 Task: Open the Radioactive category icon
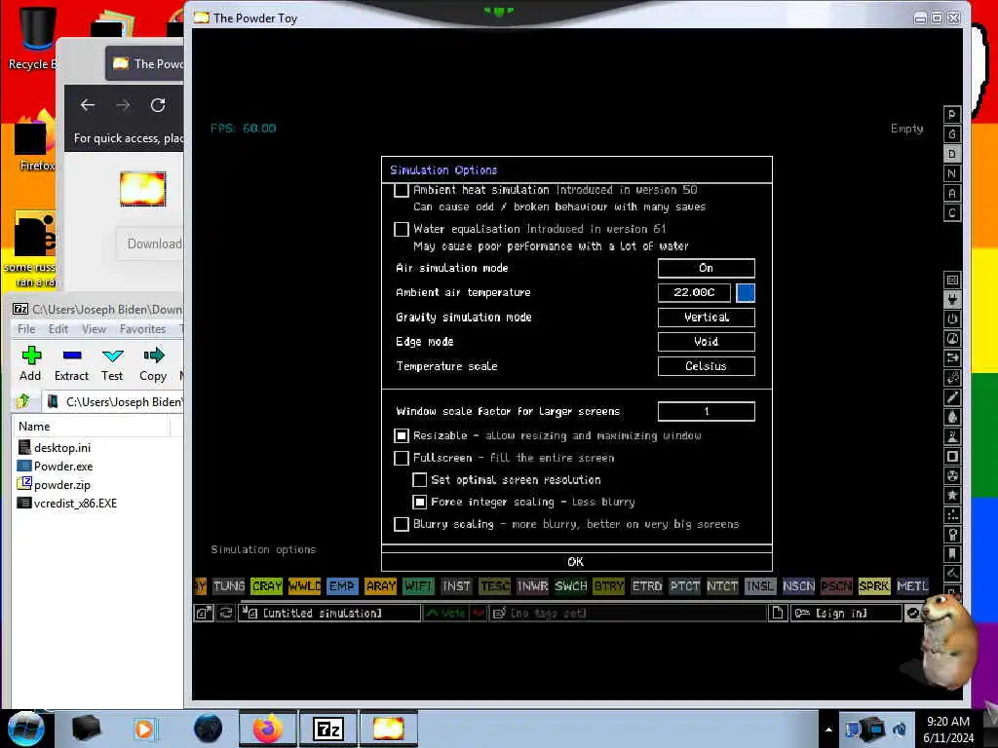tap(952, 475)
